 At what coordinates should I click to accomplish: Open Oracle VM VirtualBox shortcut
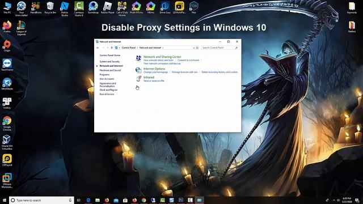[7, 142]
